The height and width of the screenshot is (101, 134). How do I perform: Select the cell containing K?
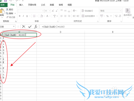(20, 62)
